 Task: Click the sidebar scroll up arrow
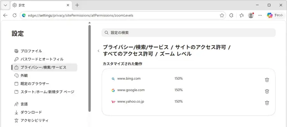(x=90, y=23)
